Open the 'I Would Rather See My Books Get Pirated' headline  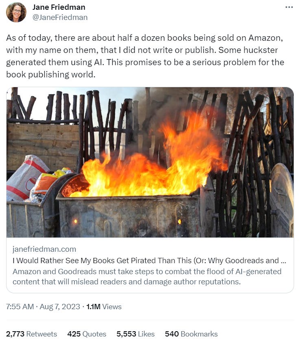(x=149, y=261)
